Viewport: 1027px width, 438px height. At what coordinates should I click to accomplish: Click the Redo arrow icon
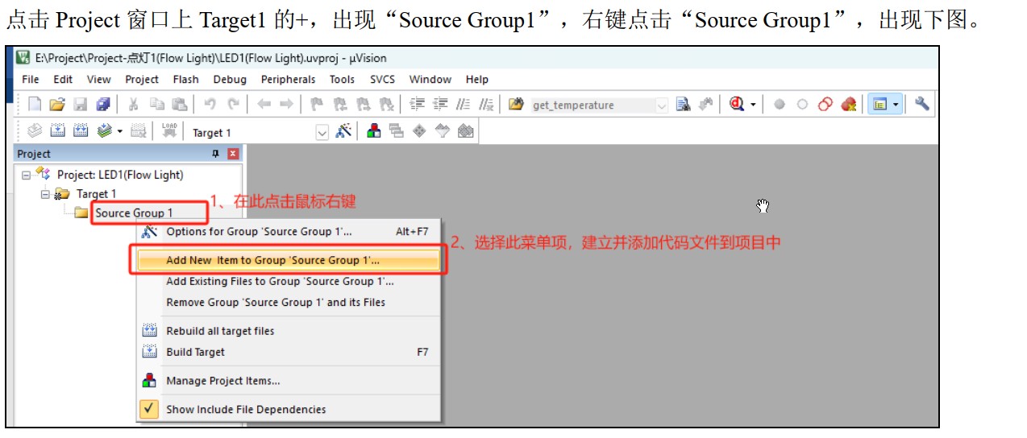(233, 105)
